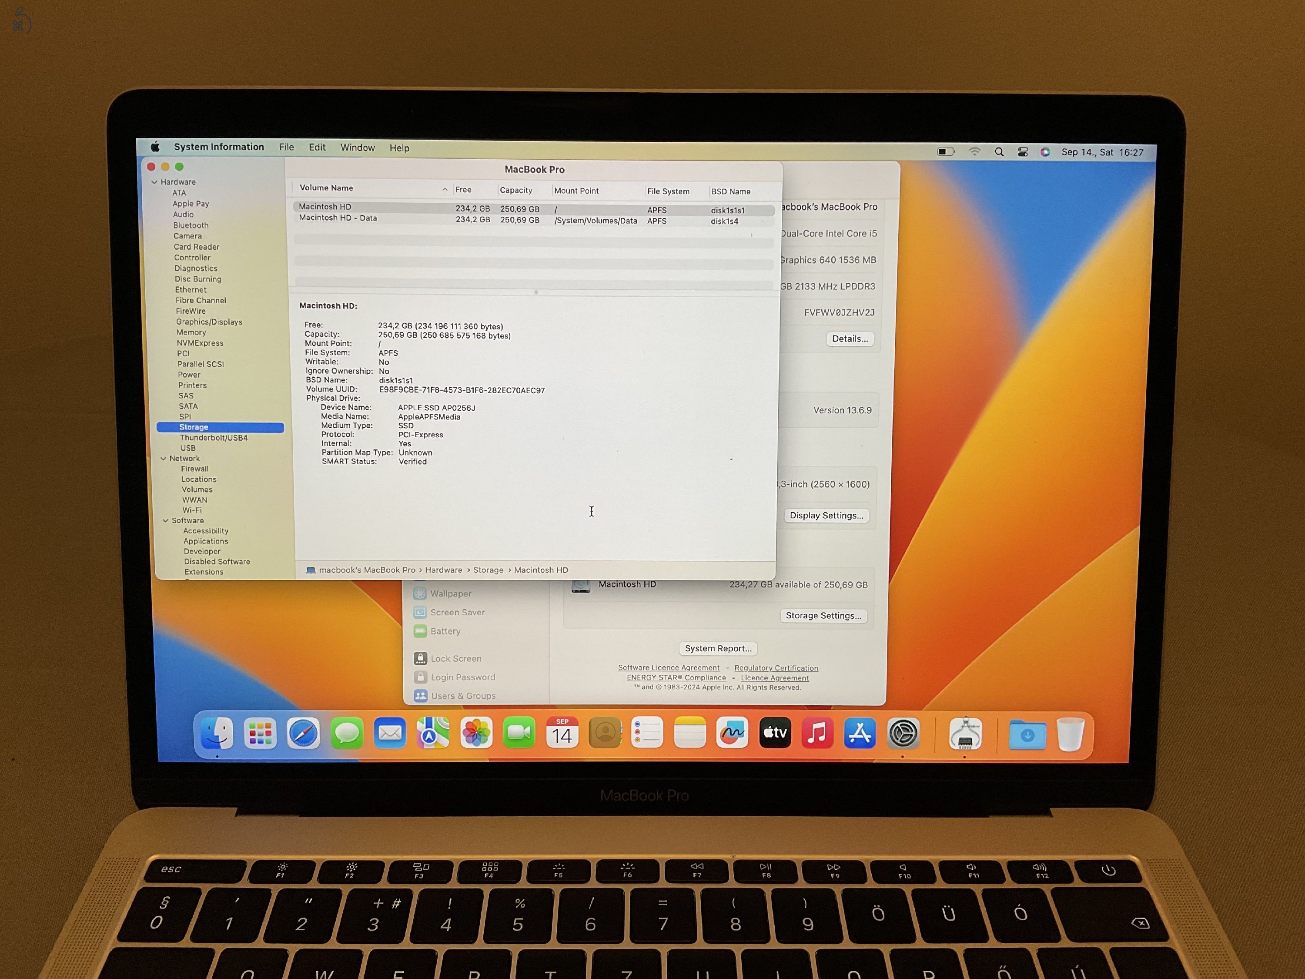Image resolution: width=1305 pixels, height=979 pixels.
Task: Launch Safari from the Dock
Action: pos(303,734)
